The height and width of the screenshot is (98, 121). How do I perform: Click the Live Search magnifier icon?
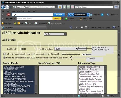[116, 7]
